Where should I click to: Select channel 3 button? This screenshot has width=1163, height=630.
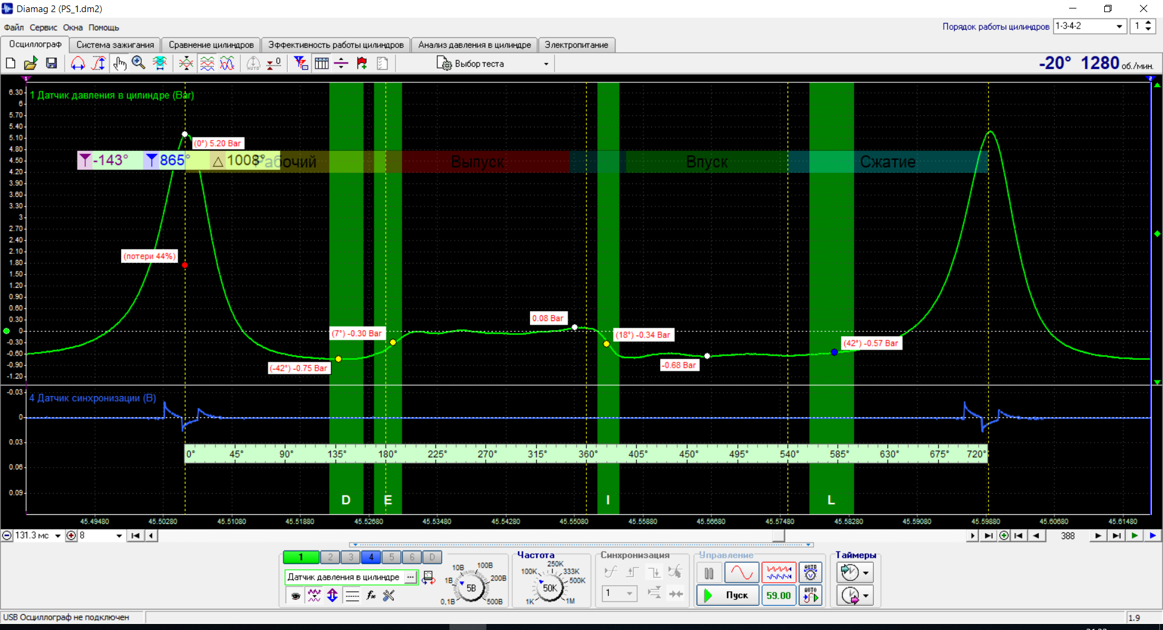pyautogui.click(x=351, y=557)
